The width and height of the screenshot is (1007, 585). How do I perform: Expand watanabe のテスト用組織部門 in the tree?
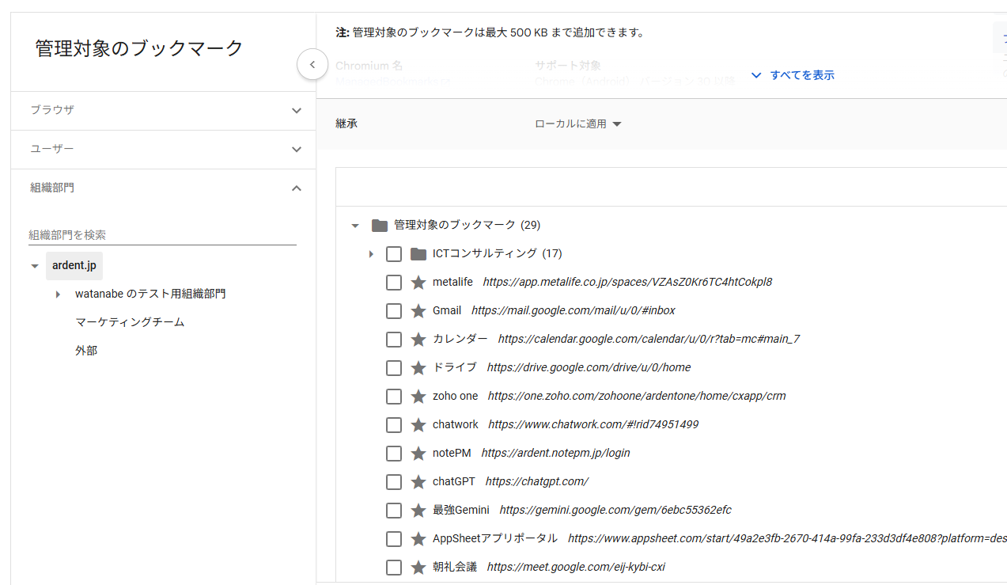(x=58, y=294)
